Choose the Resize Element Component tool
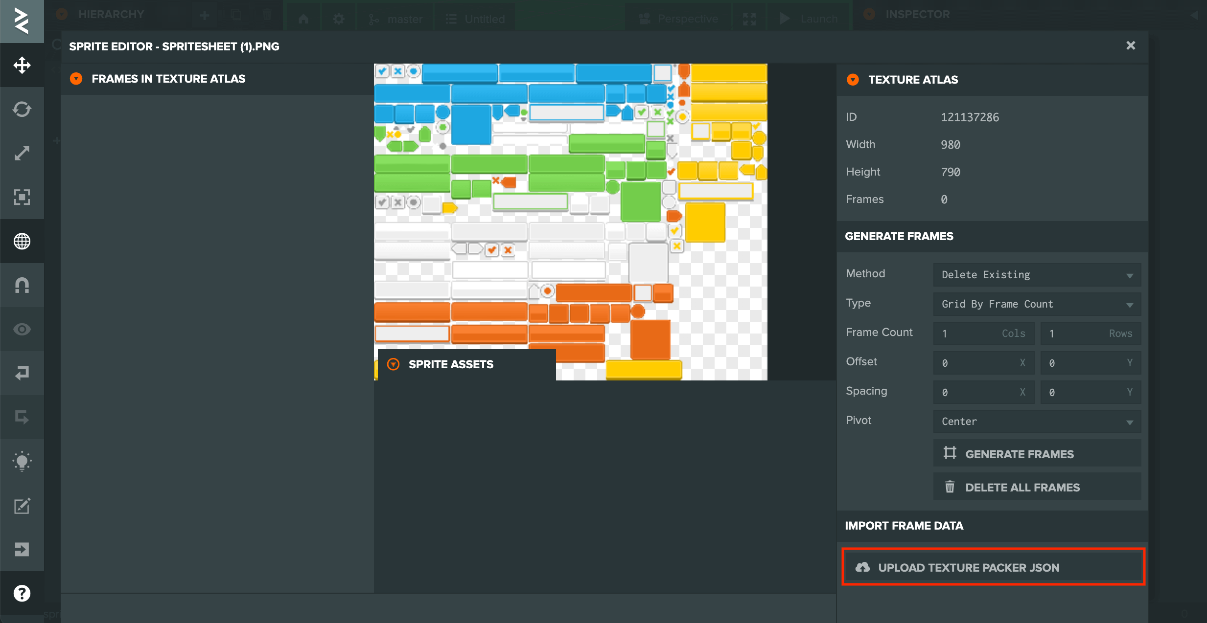 (22, 197)
